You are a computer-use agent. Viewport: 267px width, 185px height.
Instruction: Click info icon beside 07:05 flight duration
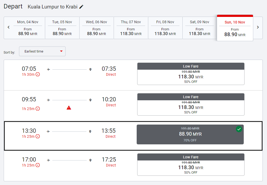[x=38, y=74]
